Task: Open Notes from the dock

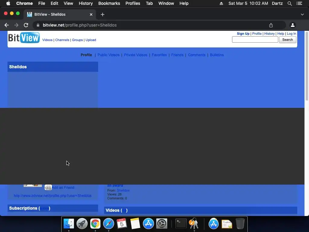Action: (135, 224)
